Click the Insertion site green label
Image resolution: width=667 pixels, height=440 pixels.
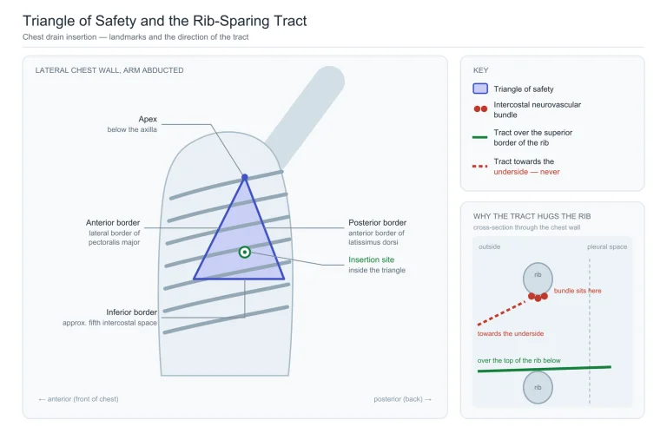pos(372,259)
